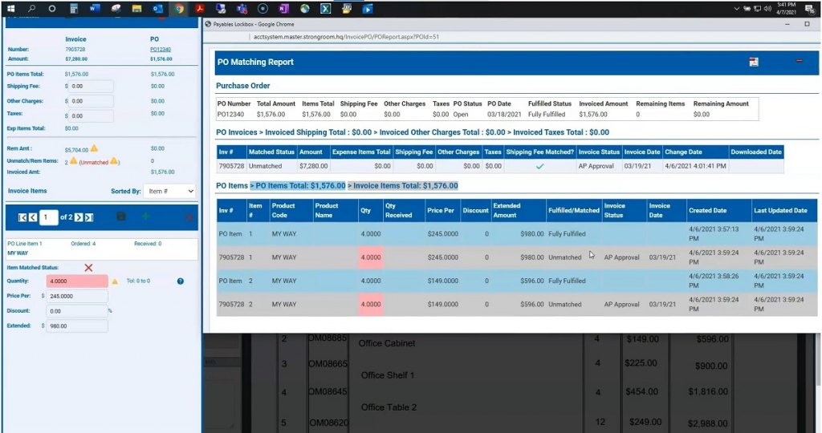The image size is (822, 433).
Task: Open File Explorer from taskbar
Action: pos(136,8)
